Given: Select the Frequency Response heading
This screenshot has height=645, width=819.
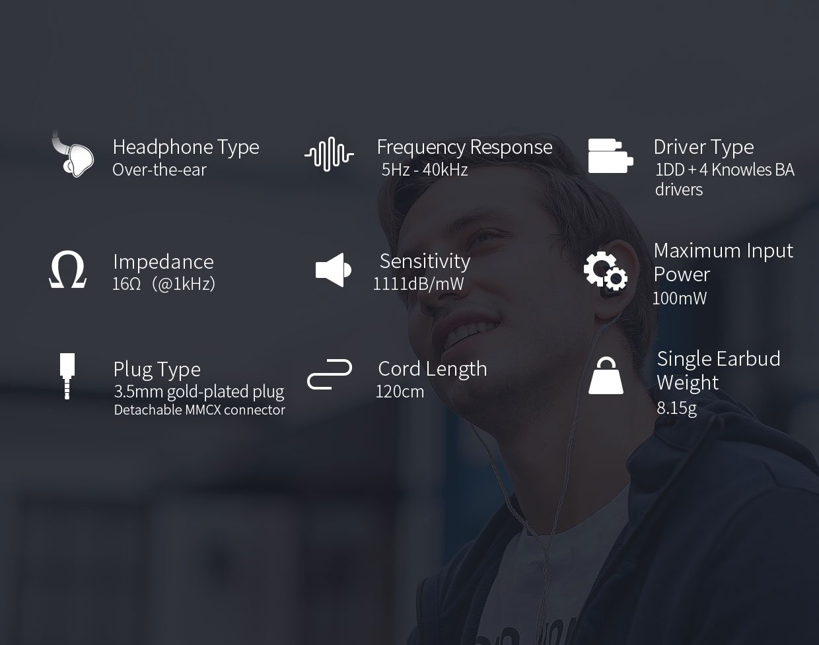Looking at the screenshot, I should click(x=464, y=147).
